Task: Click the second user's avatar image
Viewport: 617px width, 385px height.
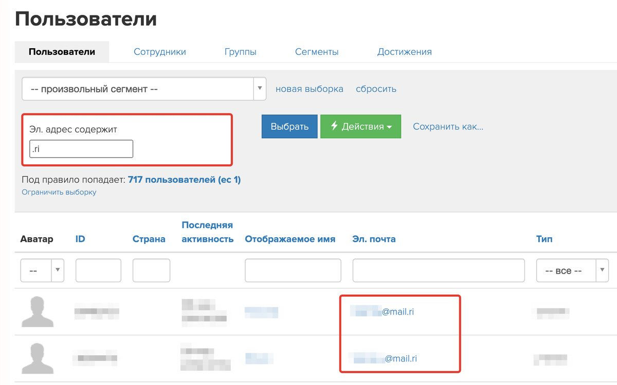Action: (x=37, y=359)
